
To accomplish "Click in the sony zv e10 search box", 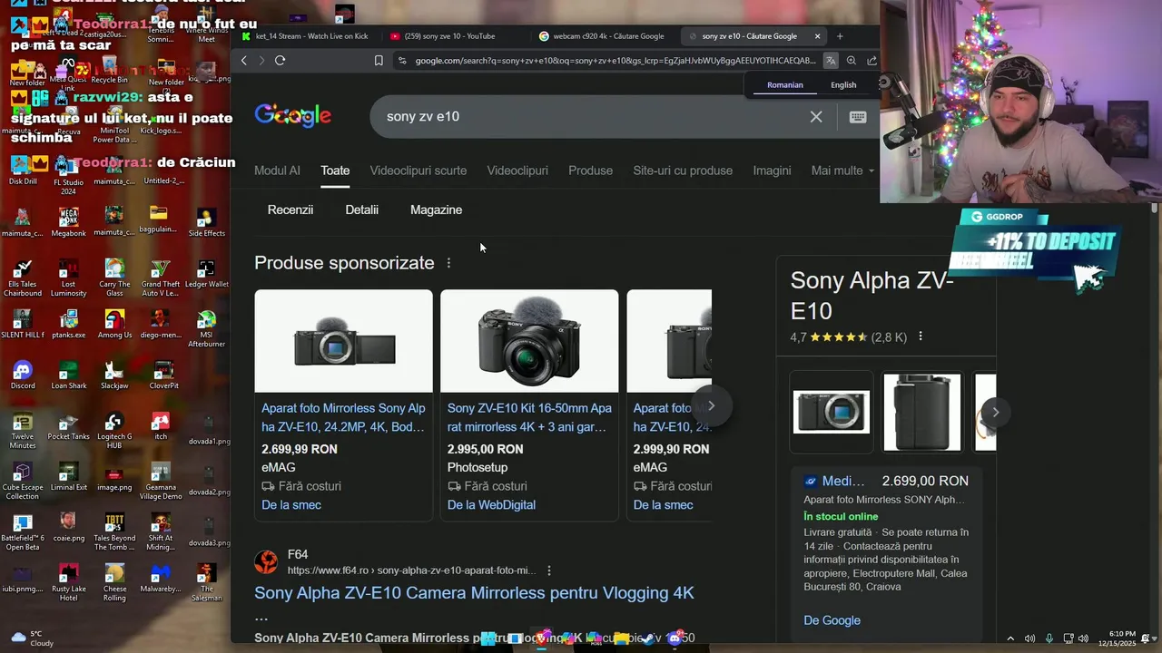I will coord(590,116).
